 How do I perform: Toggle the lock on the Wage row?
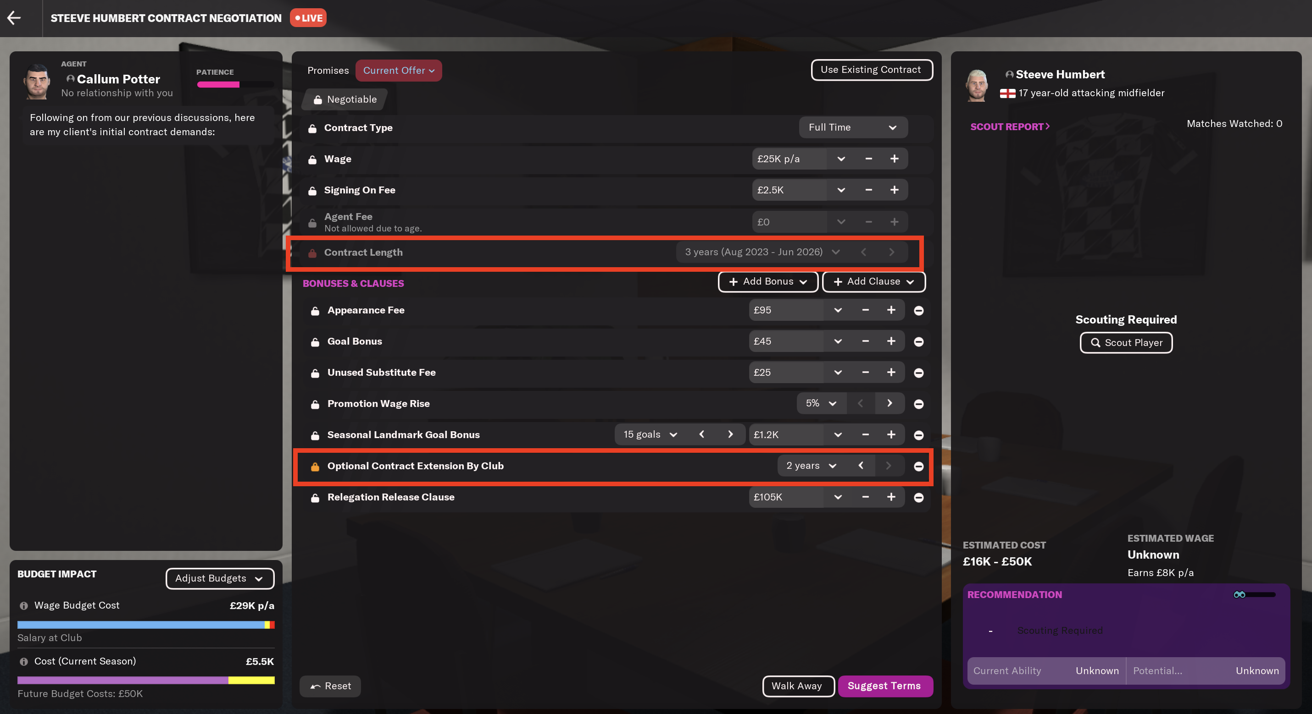(x=312, y=159)
